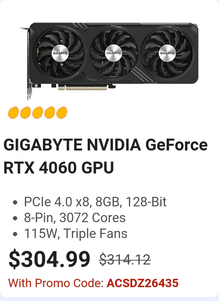
Task: Click the PCIe 4.0 x8, 8GB spec line
Action: click(95, 202)
